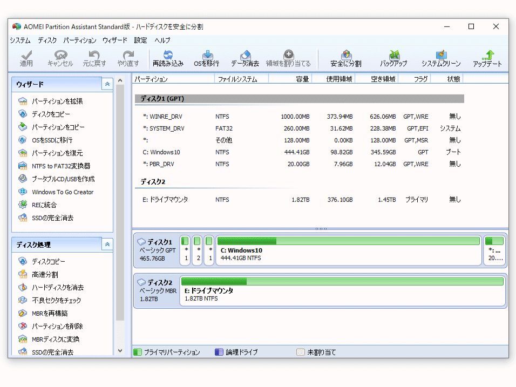Open SSDの完全消去 in ウィザード panel
The width and height of the screenshot is (516, 387).
pos(46,218)
